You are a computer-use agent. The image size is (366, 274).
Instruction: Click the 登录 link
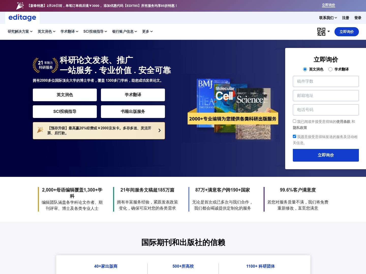pos(358,18)
